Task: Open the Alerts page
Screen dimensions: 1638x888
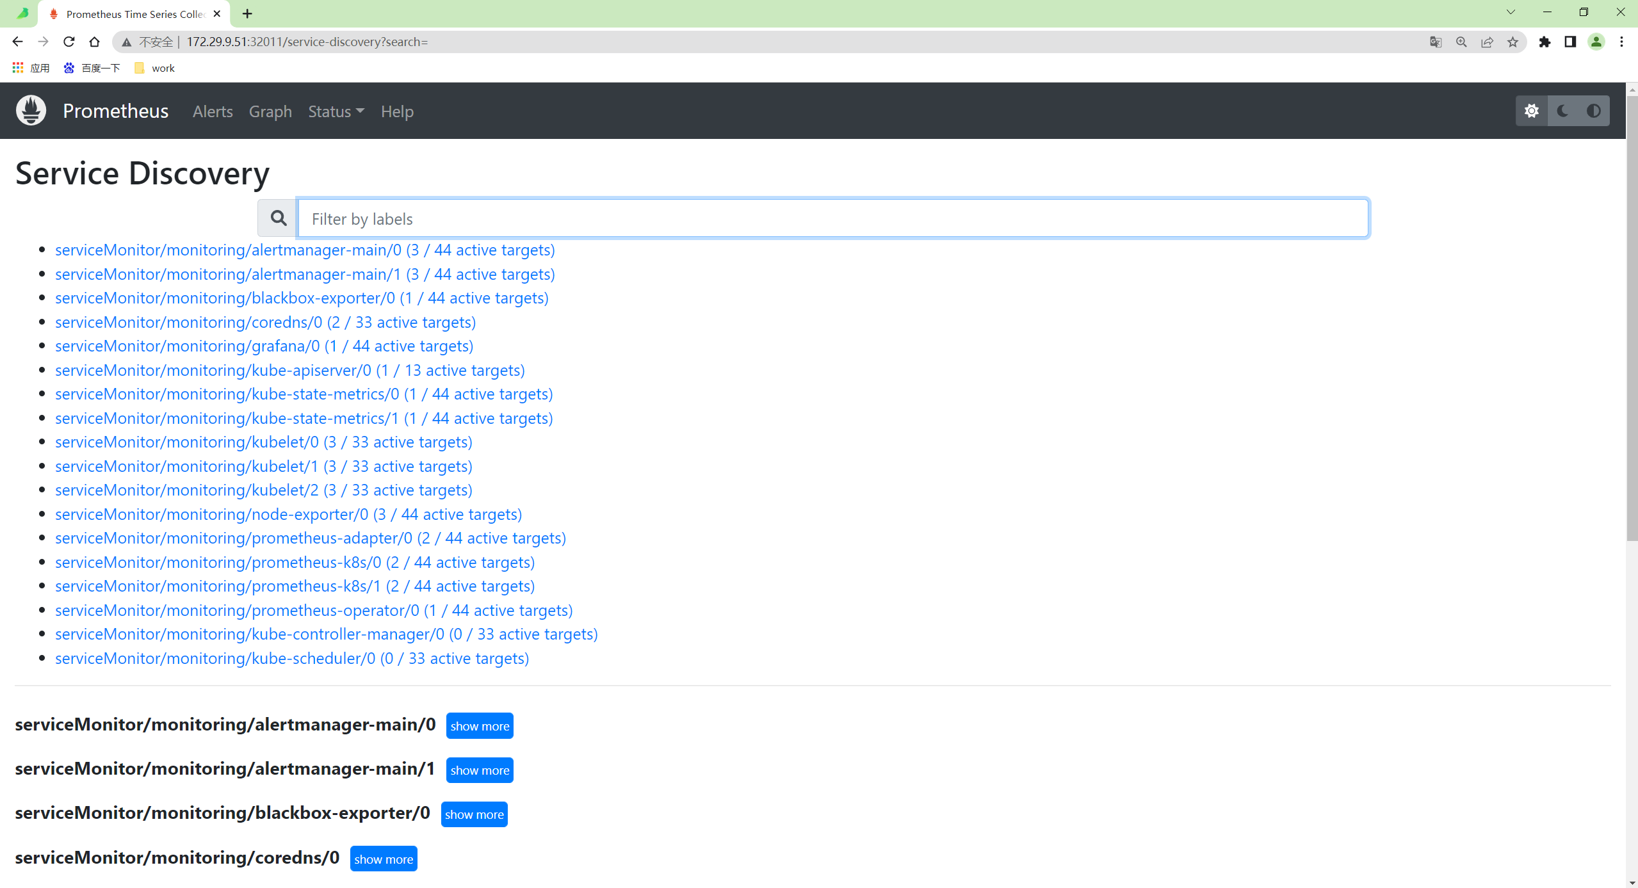Action: 213,111
